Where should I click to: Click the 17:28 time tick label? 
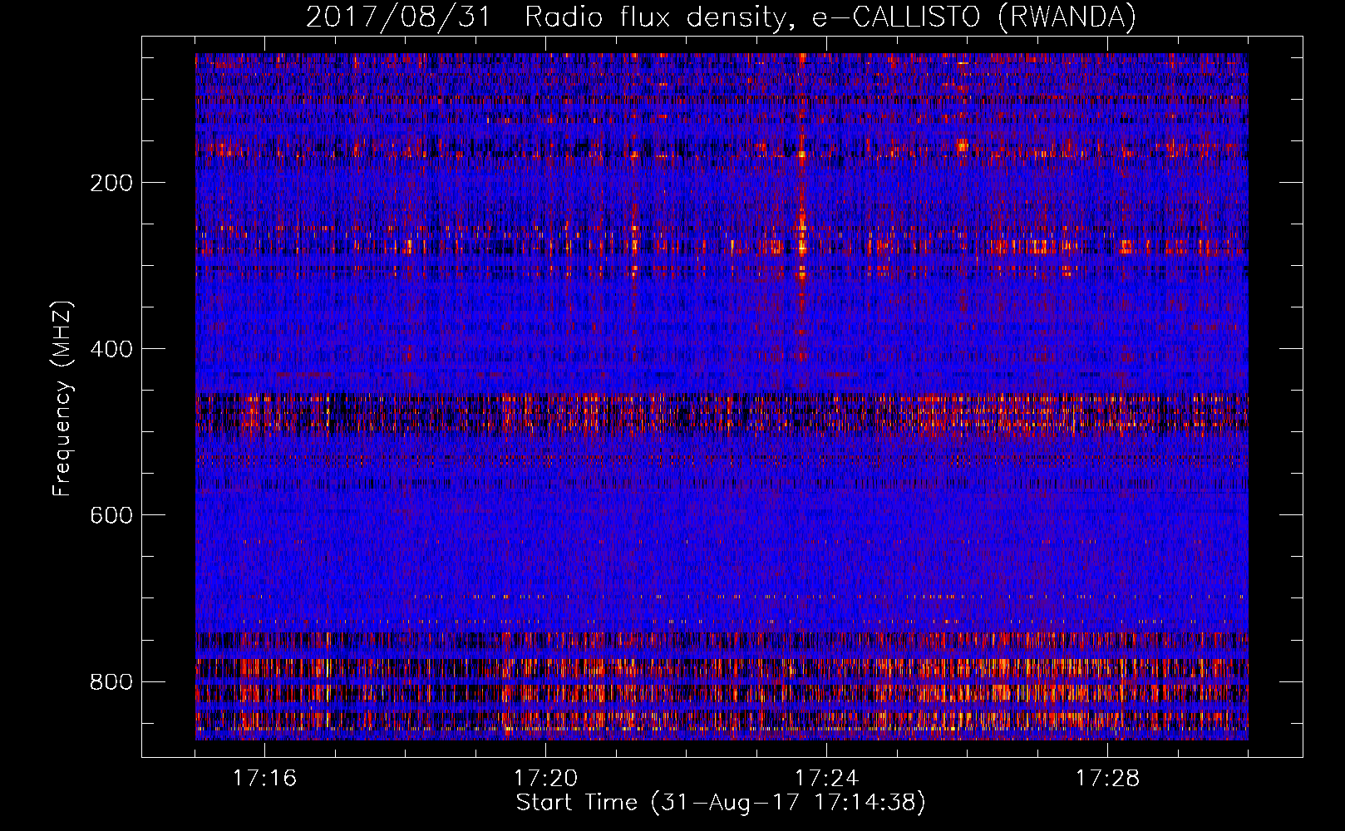pyautogui.click(x=1107, y=779)
